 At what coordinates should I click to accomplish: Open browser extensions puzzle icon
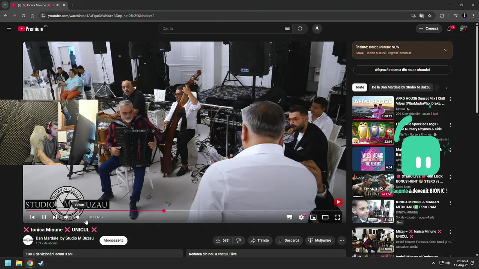[x=442, y=16]
